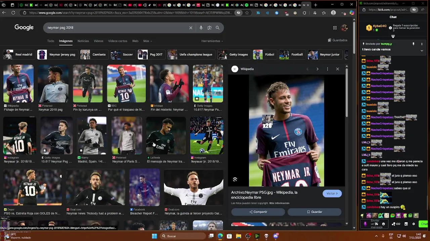Clear the Google search box text

pyautogui.click(x=191, y=28)
